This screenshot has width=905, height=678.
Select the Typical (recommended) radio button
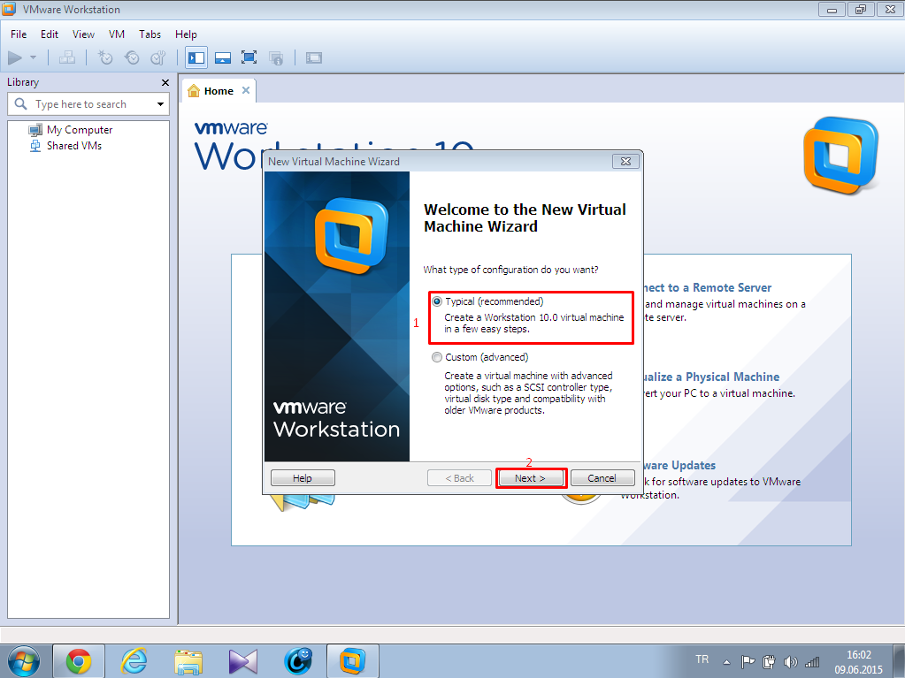pos(437,301)
